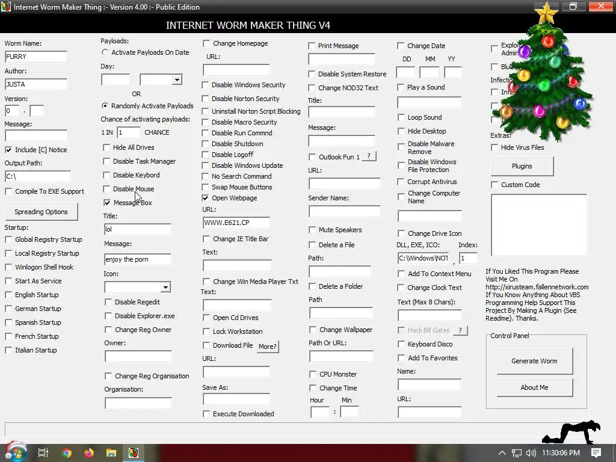Check the Custom Code box
Image resolution: width=616 pixels, height=462 pixels.
coord(494,185)
